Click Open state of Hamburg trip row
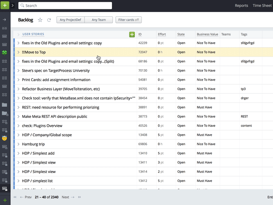The image size is (273, 205). coord(181,144)
